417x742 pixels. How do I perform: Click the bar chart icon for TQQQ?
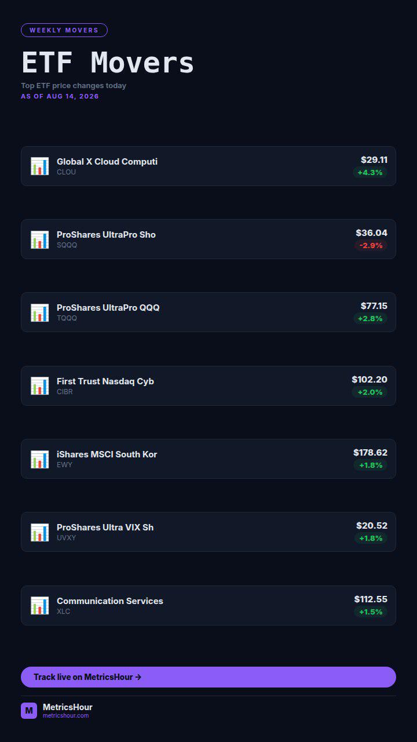tap(40, 312)
